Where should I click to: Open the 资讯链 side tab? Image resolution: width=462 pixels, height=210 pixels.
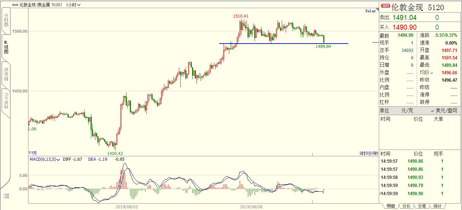click(x=6, y=74)
